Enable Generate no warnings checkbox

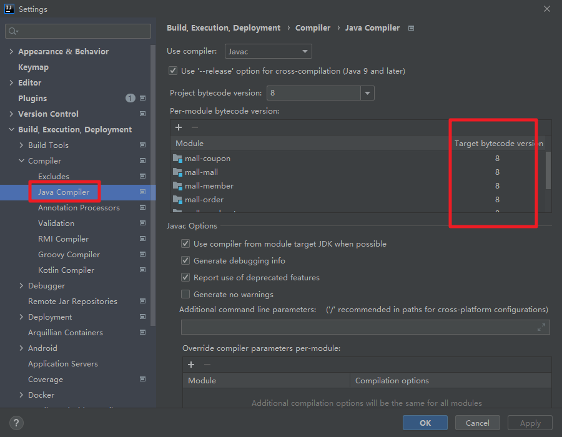pos(185,294)
